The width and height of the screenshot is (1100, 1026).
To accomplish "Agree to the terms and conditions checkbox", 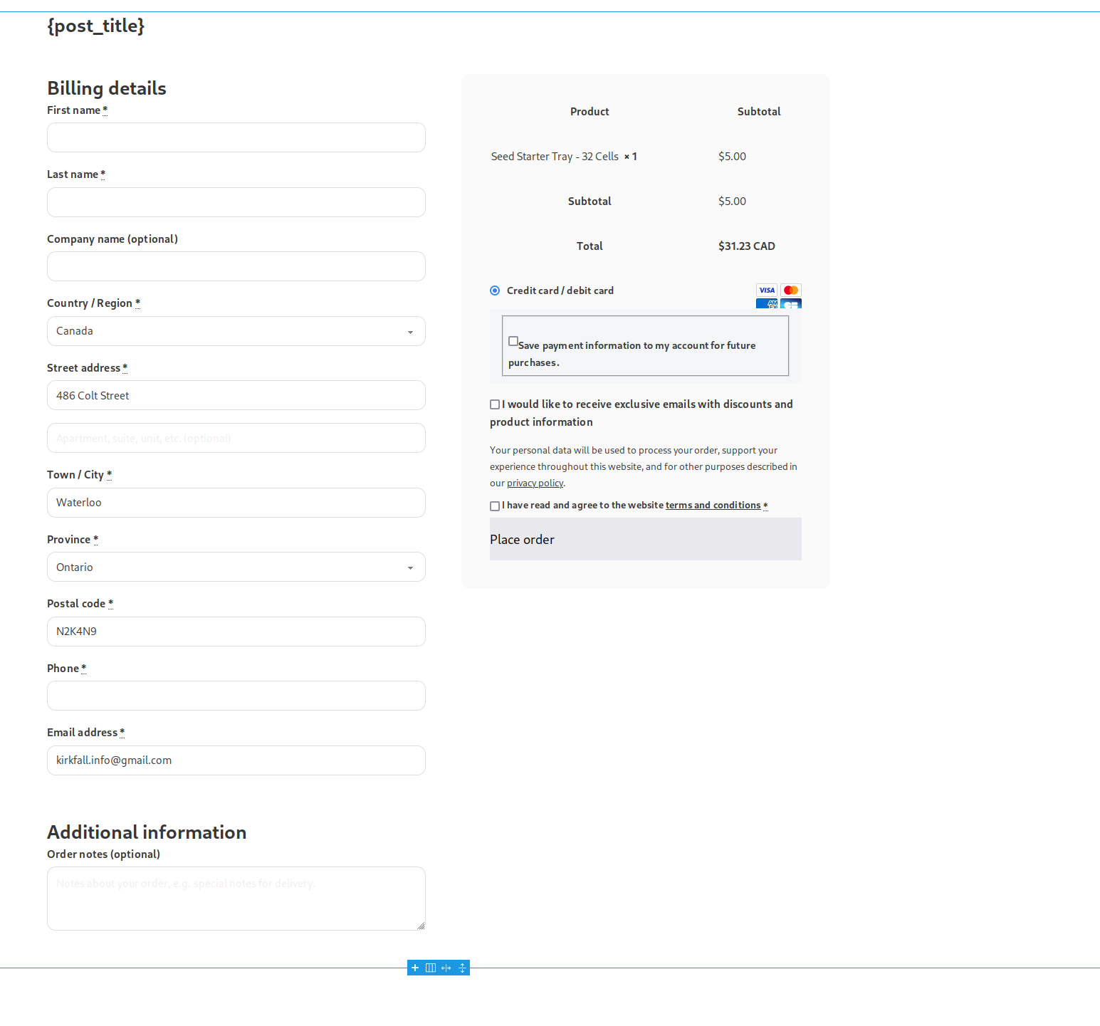I will [495, 506].
